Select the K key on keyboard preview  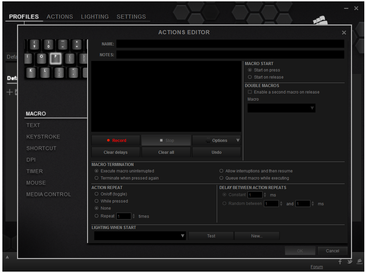[31, 72]
